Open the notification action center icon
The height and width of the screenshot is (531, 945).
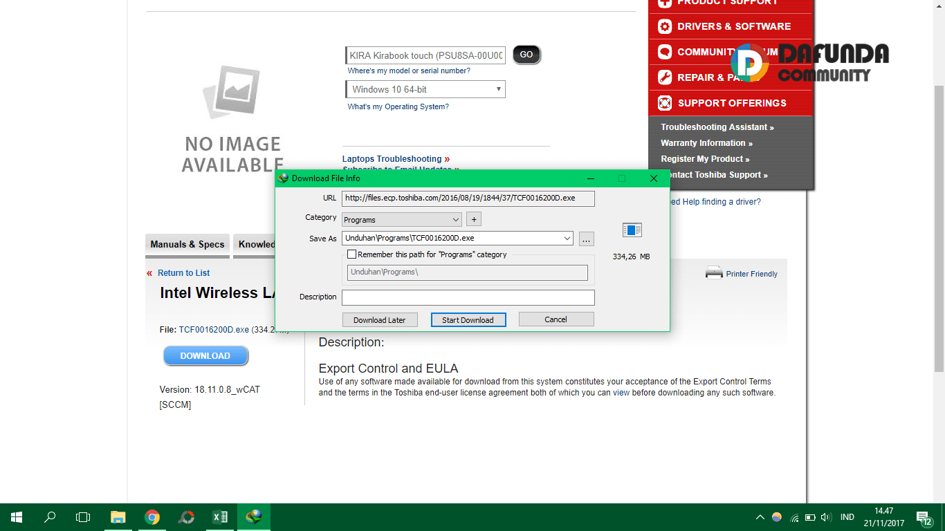(x=923, y=517)
